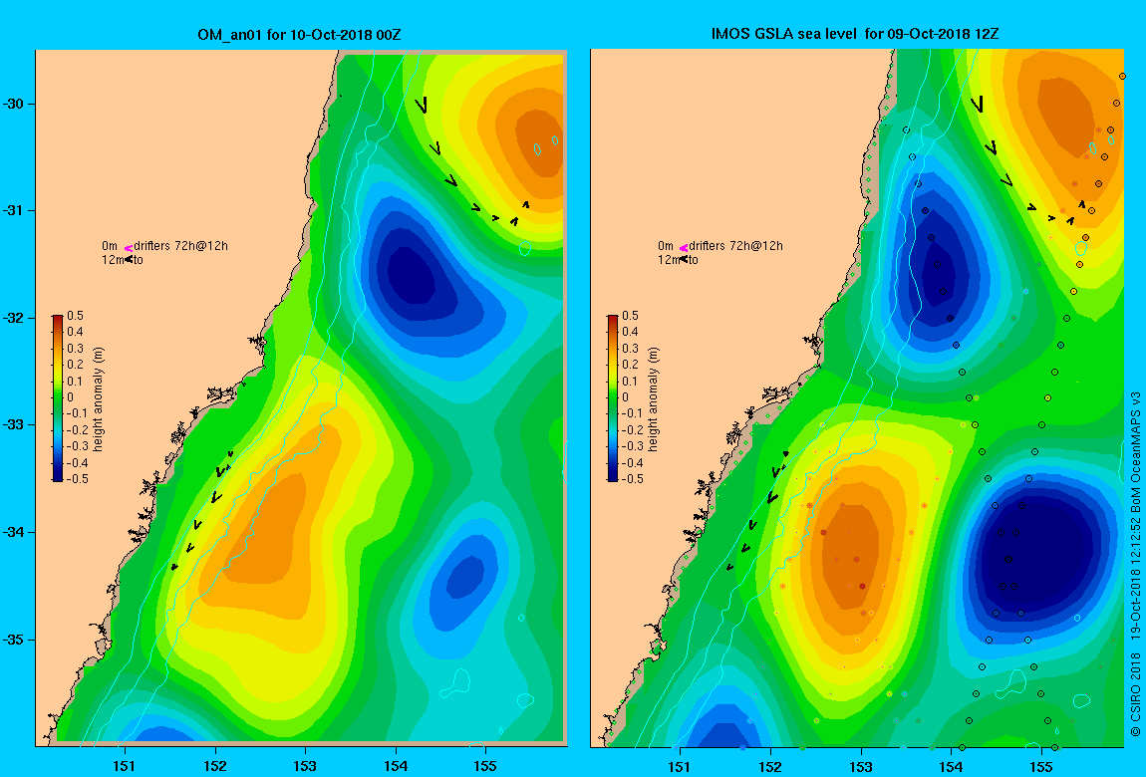Click the black 12m arrow in left legend
The height and width of the screenshot is (777, 1146).
[x=128, y=259]
